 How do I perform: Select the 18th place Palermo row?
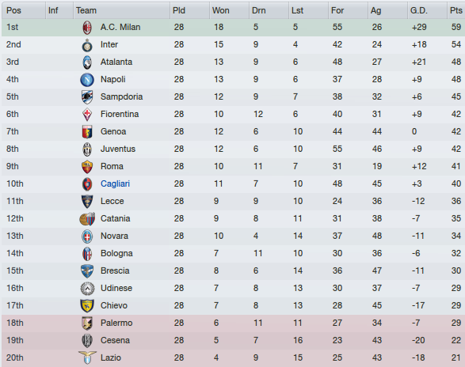pyautogui.click(x=233, y=323)
